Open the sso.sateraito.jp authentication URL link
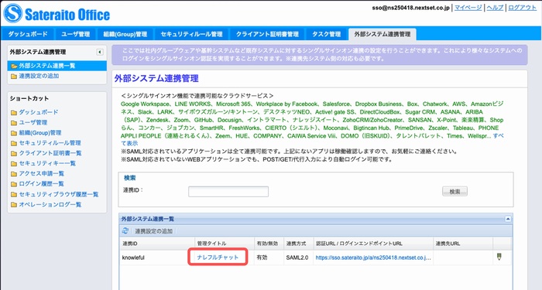 tap(373, 258)
